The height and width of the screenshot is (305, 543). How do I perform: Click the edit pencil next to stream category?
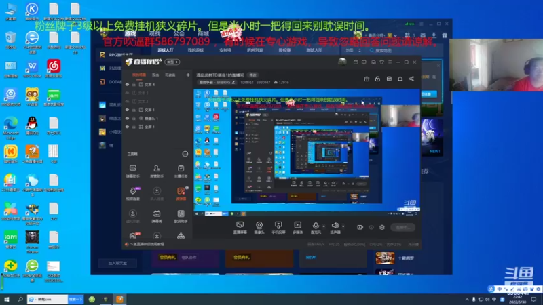(233, 82)
